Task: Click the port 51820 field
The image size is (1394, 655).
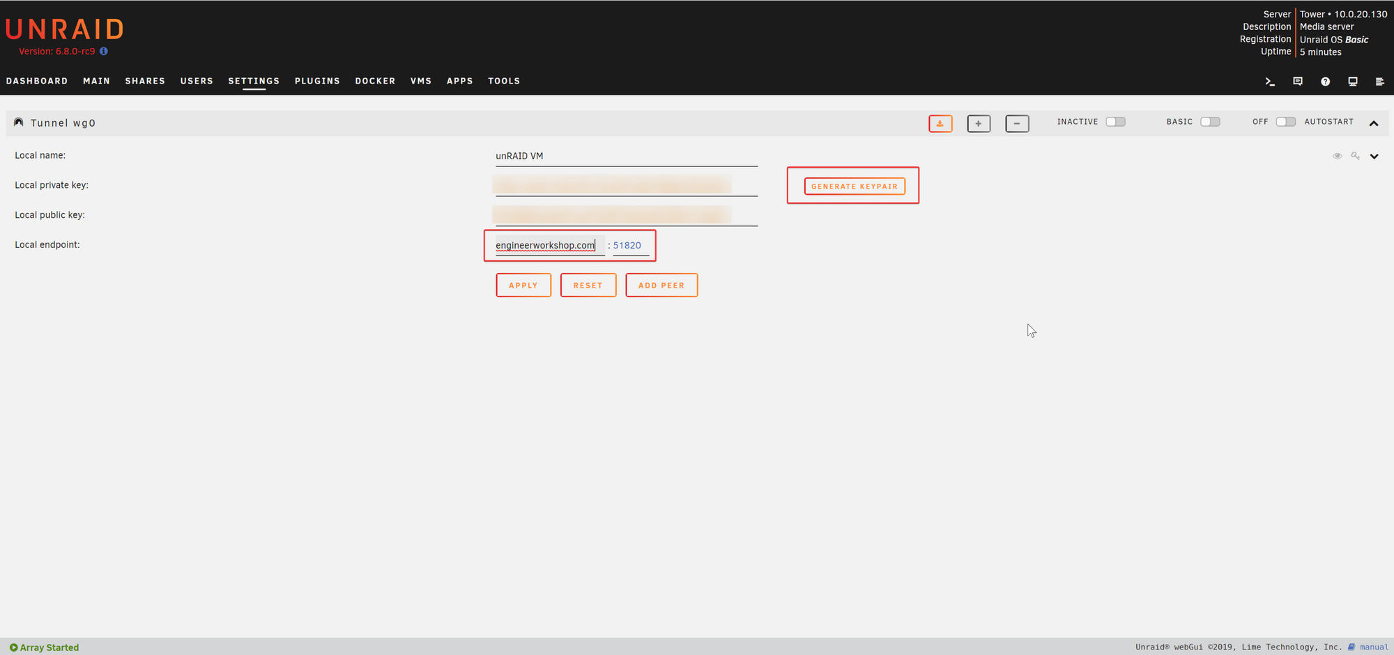Action: (x=631, y=245)
